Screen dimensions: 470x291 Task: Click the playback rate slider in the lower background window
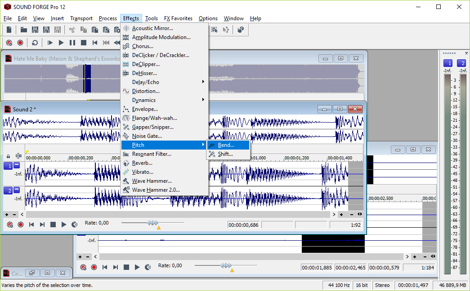[226, 265]
